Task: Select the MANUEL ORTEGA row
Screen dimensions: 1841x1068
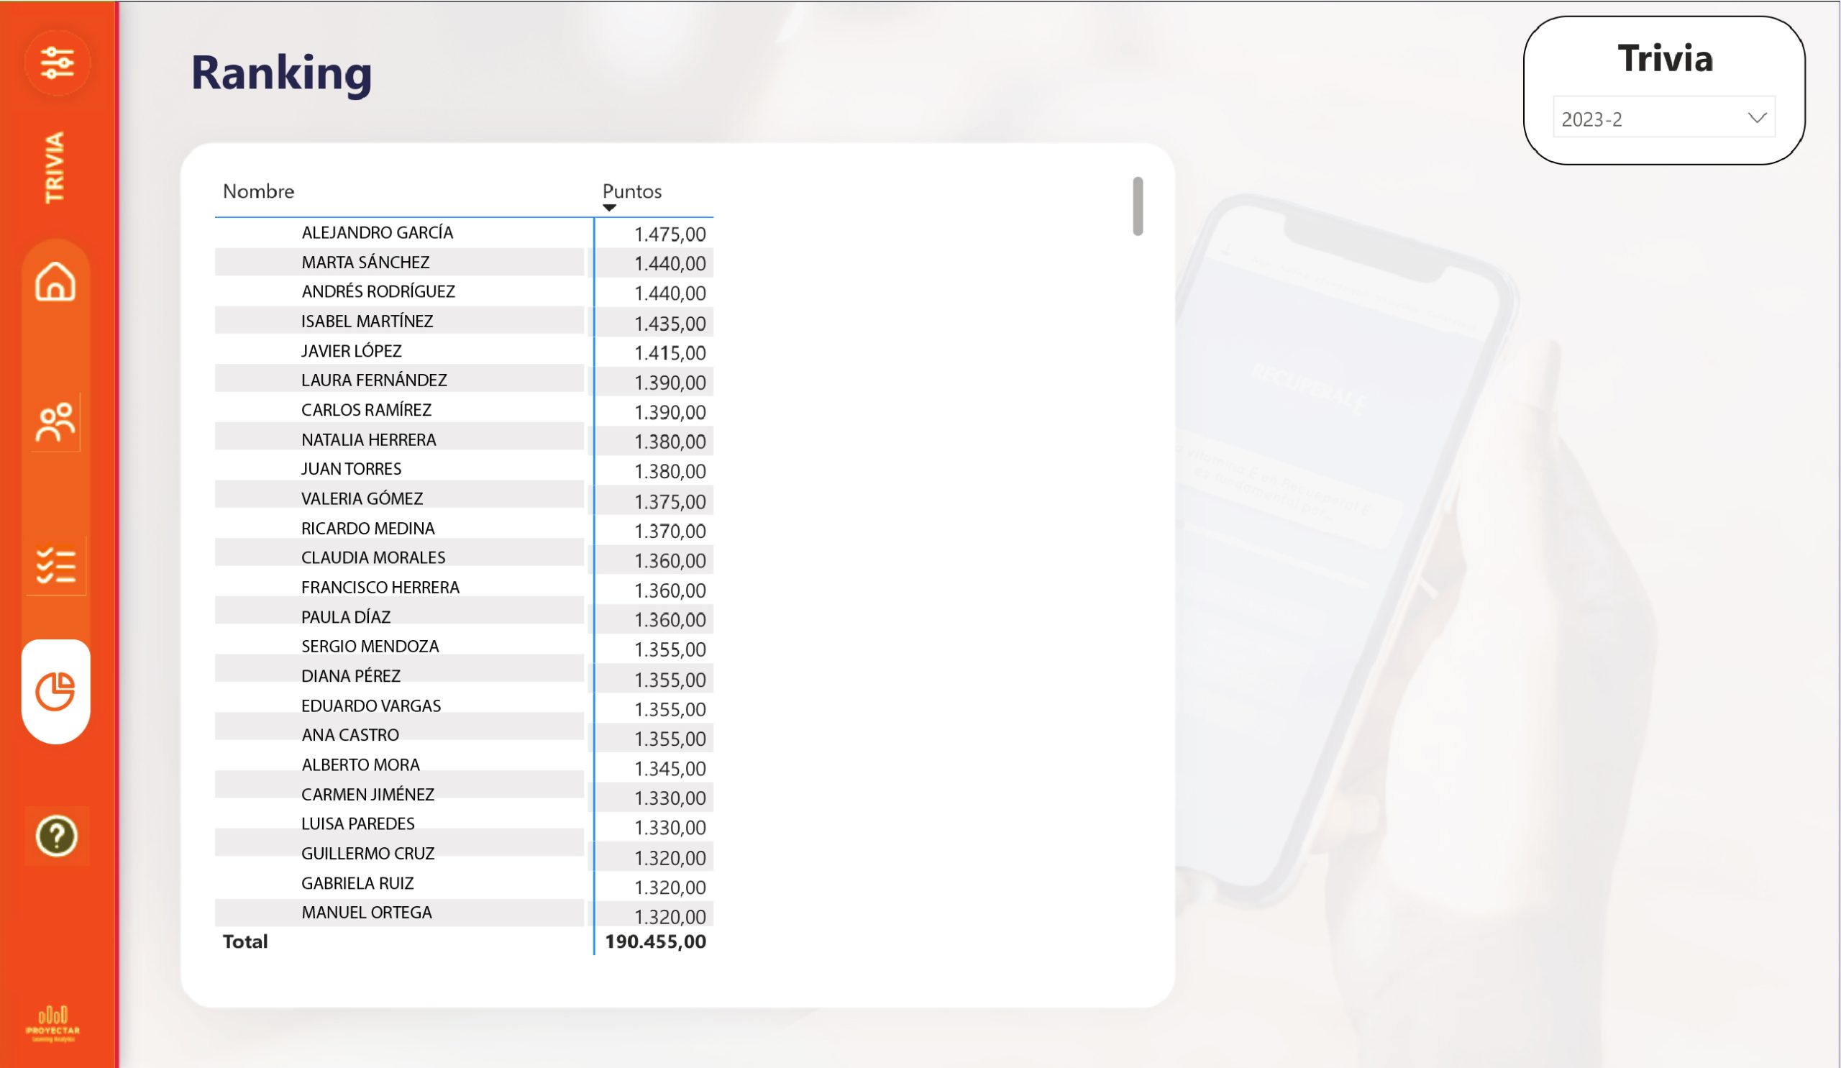Action: tap(366, 913)
